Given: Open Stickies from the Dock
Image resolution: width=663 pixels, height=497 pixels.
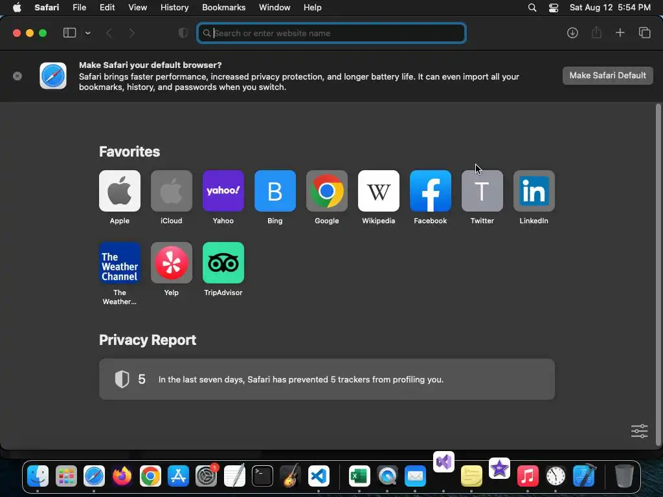Looking at the screenshot, I should click(471, 476).
